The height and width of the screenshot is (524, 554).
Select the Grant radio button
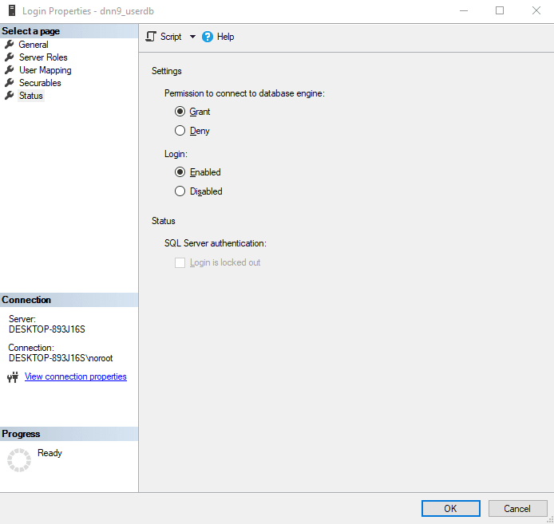(x=180, y=112)
